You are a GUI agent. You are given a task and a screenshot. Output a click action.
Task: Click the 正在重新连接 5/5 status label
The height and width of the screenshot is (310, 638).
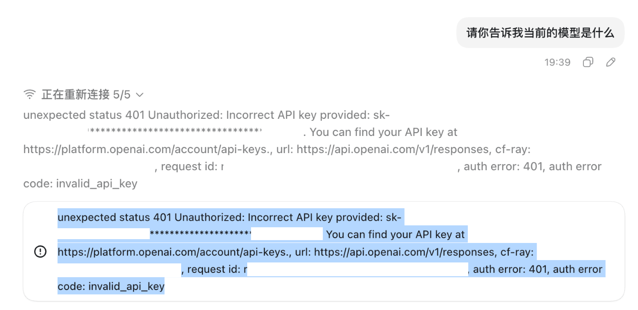[86, 95]
